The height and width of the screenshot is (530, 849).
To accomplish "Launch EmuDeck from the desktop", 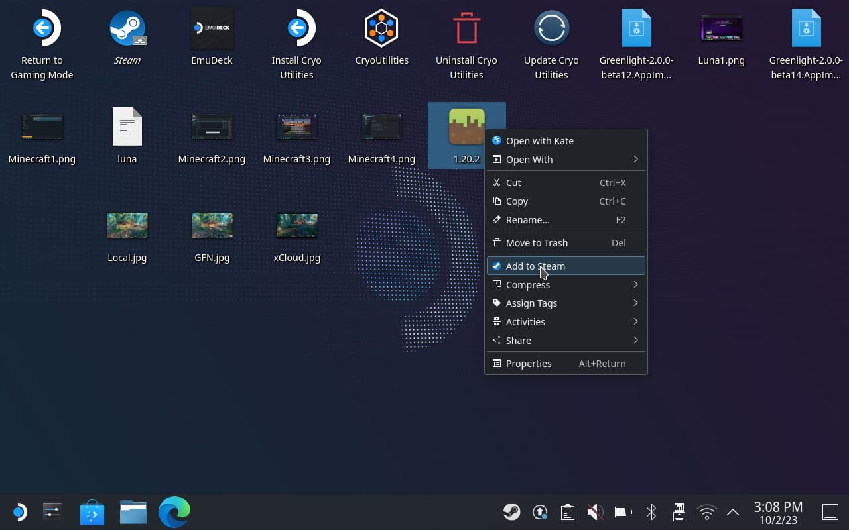I will pos(212,28).
